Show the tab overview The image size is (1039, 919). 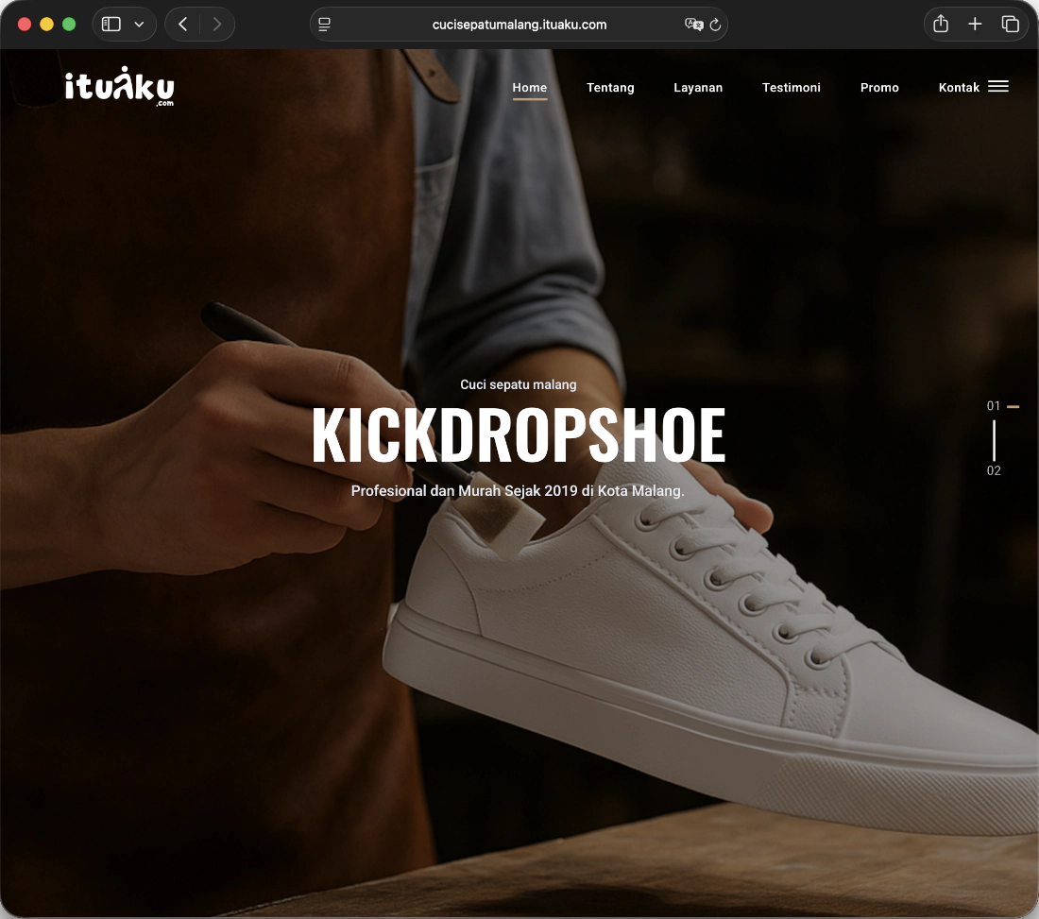click(x=1010, y=25)
